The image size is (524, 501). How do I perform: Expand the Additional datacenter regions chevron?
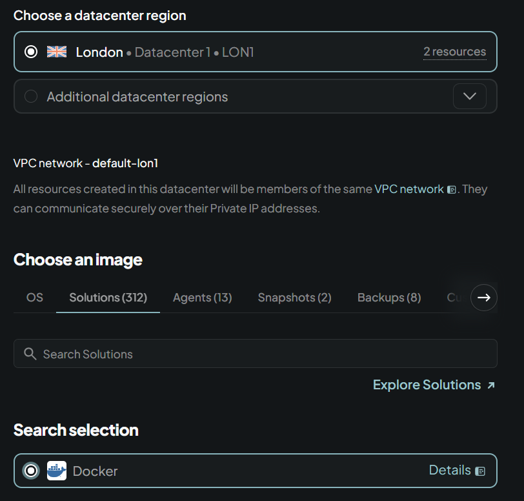(470, 96)
